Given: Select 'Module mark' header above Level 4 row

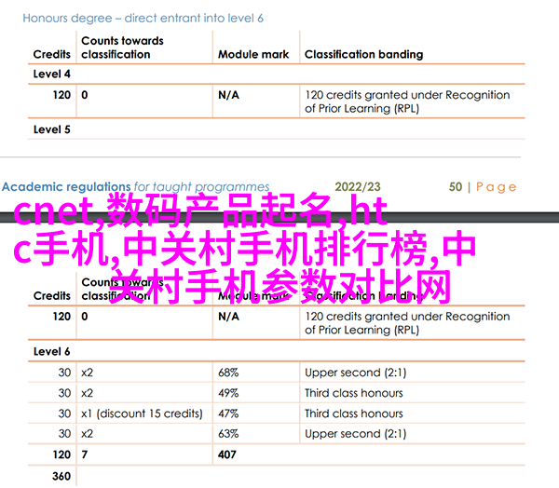Looking at the screenshot, I should coord(253,54).
